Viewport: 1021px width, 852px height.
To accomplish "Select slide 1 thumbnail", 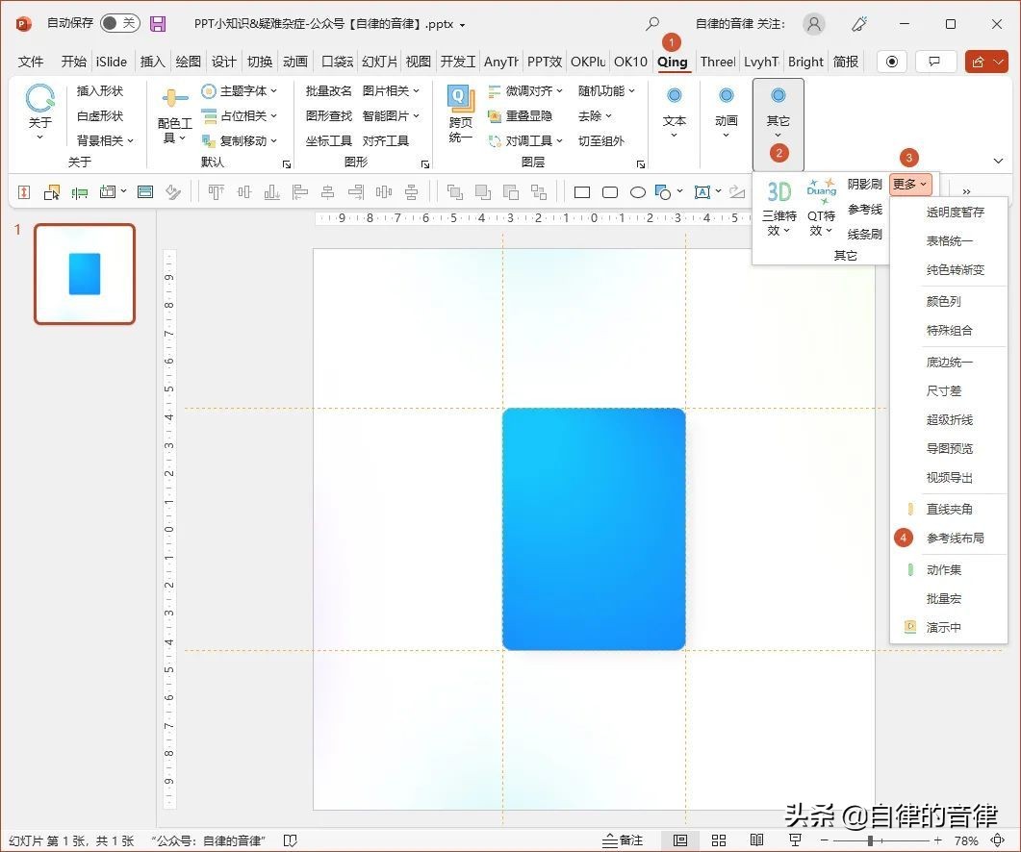I will click(85, 274).
